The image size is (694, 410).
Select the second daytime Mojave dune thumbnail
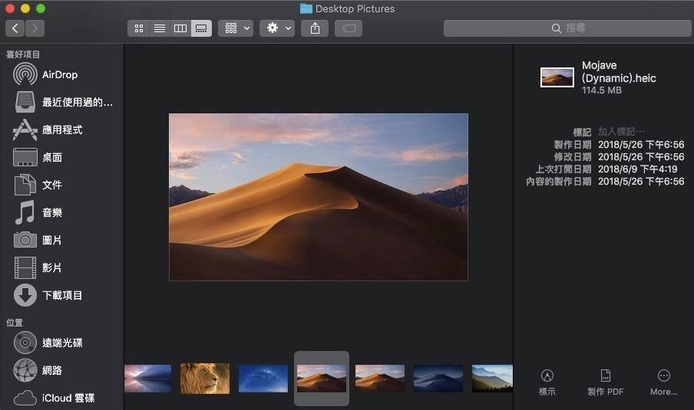coord(380,378)
